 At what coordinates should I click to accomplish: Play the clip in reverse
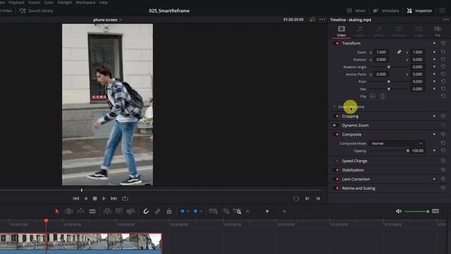coord(86,198)
